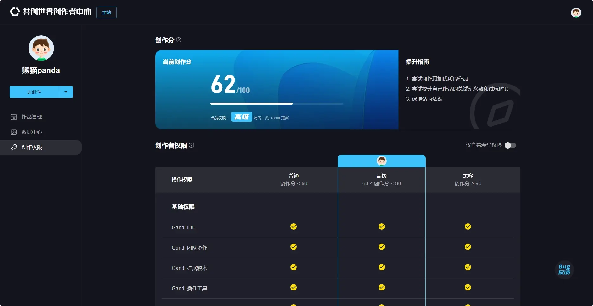The height and width of the screenshot is (306, 593).
Task: Click the avatar above the 高级 column
Action: pos(382,161)
